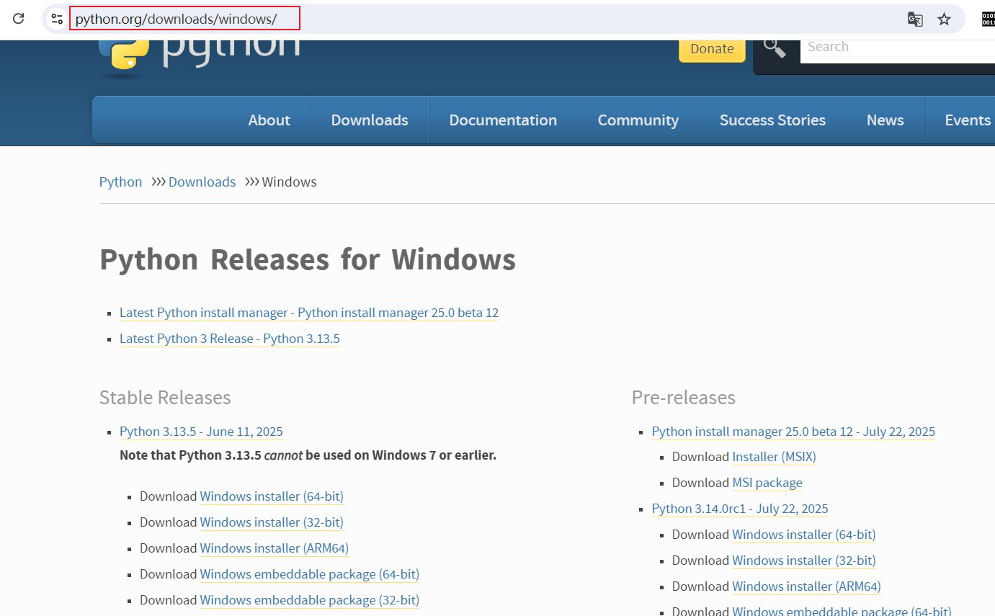Click the search magnifier icon
The image size is (995, 616).
coord(775,48)
